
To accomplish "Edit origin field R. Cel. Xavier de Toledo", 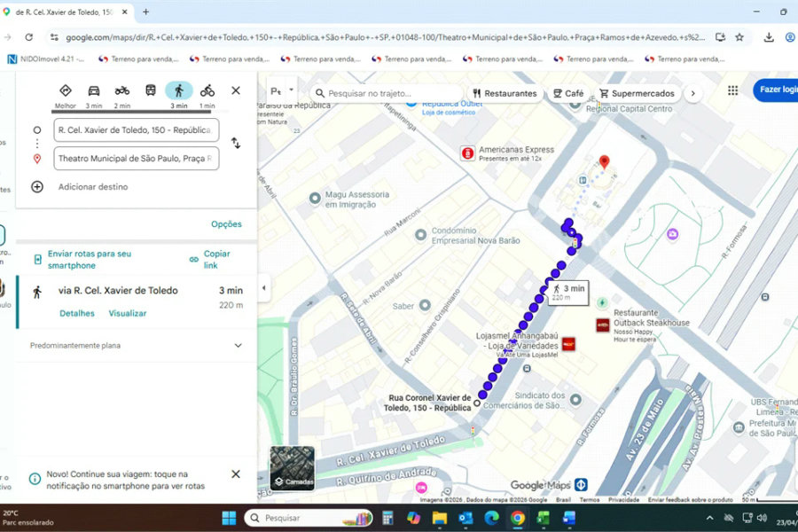I will [137, 130].
